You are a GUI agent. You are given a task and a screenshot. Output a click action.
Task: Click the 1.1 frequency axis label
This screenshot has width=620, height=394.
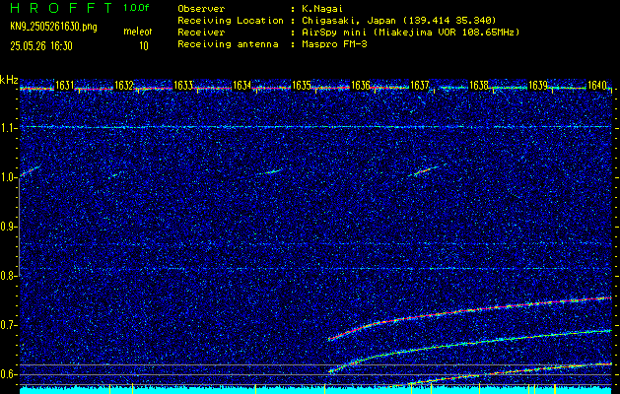coord(9,128)
